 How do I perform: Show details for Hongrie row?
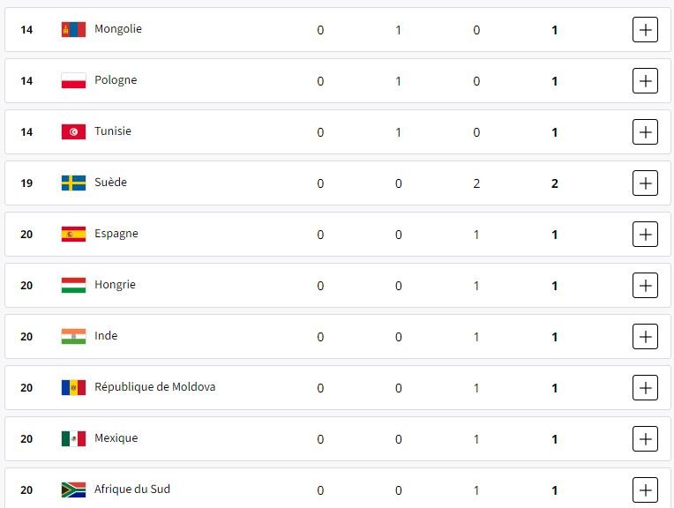tap(645, 286)
